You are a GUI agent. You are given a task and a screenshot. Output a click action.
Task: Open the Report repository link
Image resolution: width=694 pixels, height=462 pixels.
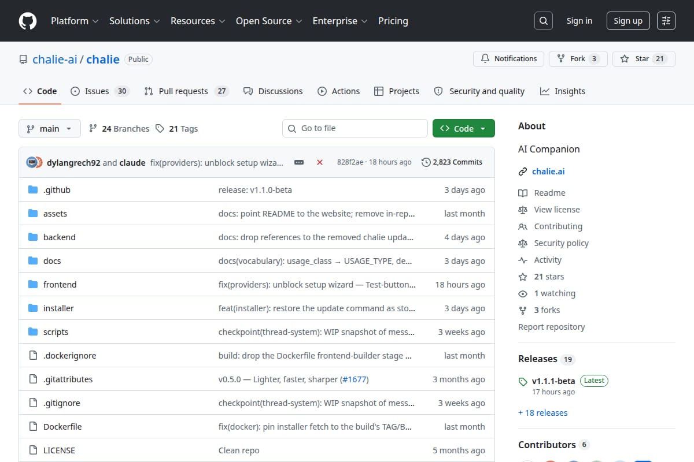click(552, 327)
